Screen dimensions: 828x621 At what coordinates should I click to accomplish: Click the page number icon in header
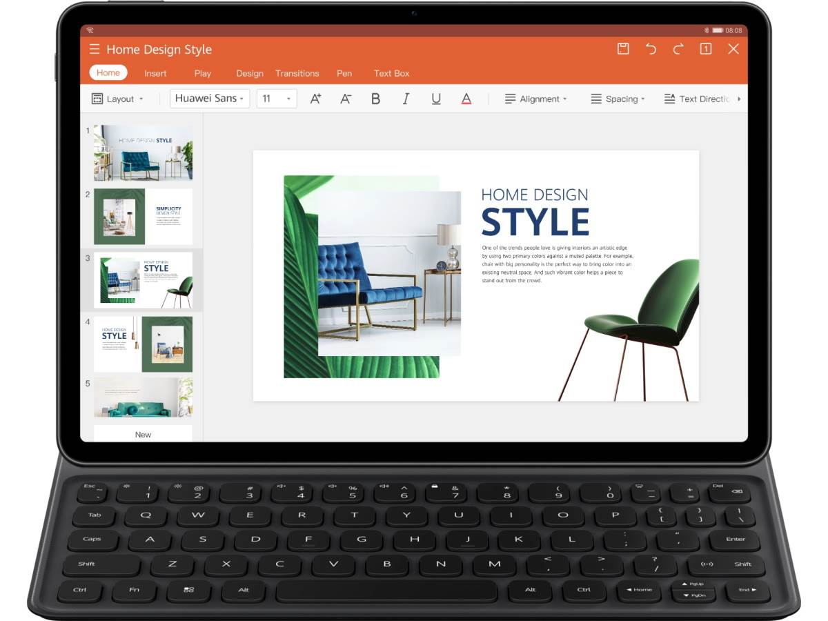pos(706,49)
